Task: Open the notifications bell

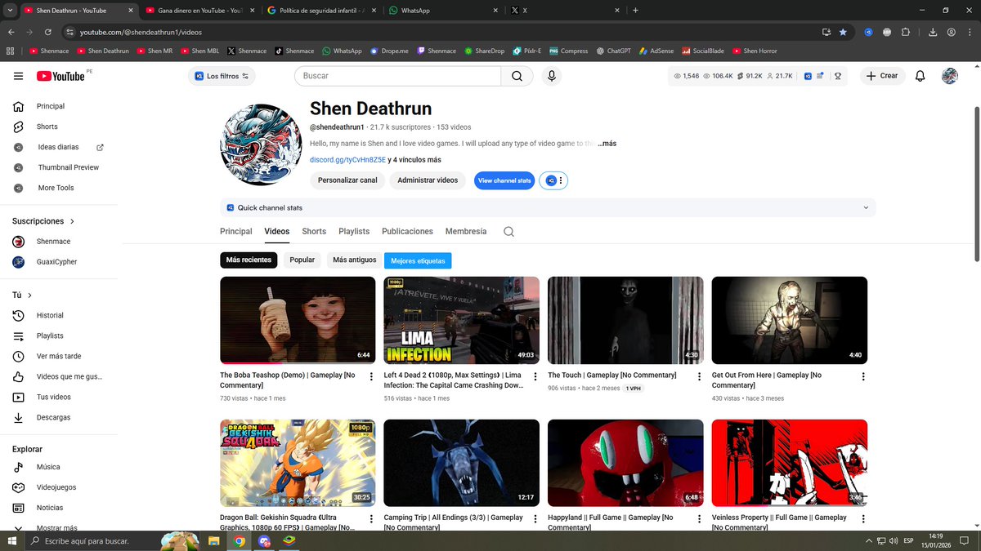Action: click(920, 75)
